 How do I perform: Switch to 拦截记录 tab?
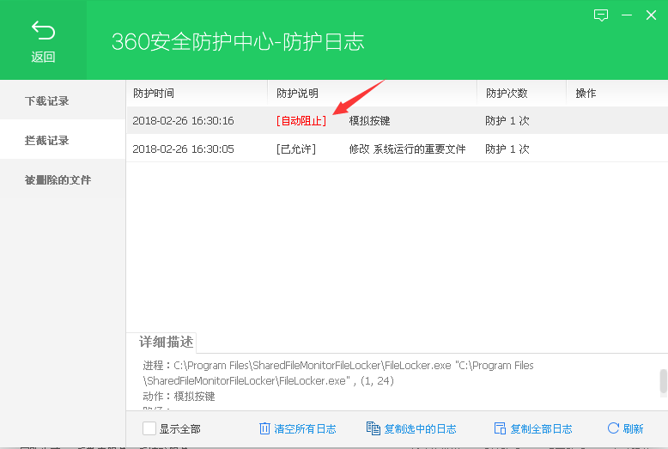[x=63, y=140]
